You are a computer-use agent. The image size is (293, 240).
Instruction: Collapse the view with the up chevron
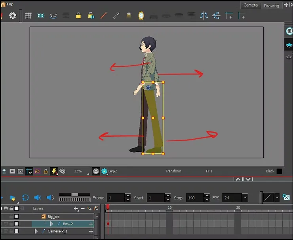pos(238,179)
